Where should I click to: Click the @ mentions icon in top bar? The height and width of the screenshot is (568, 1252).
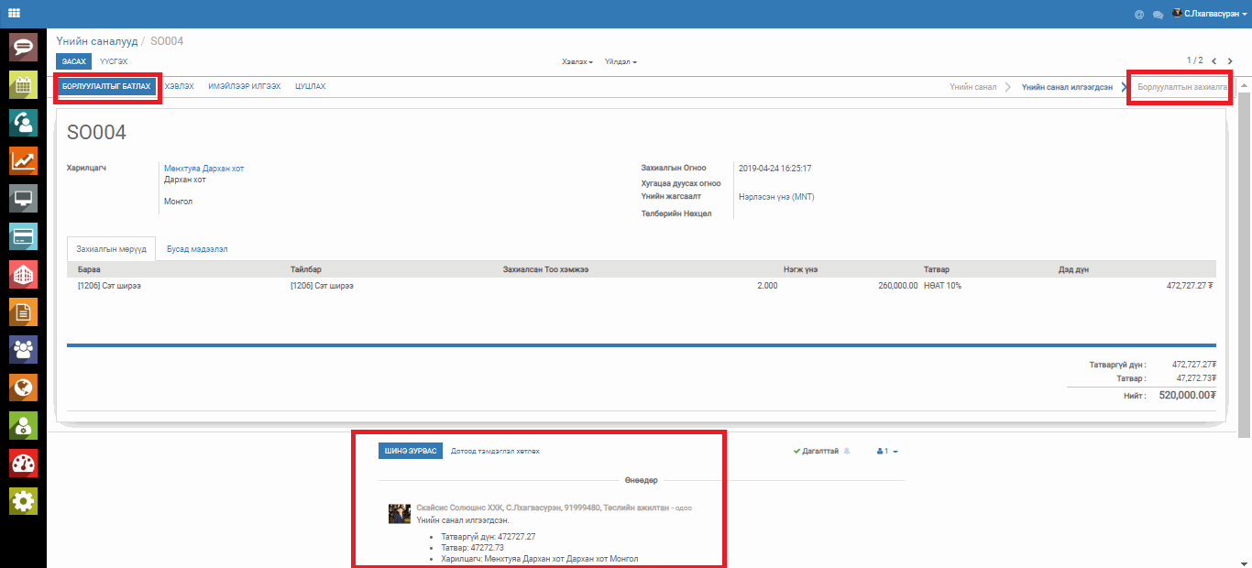tap(1139, 14)
